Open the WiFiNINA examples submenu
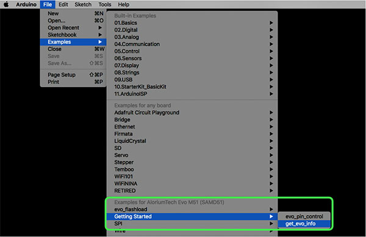366x237 pixels. click(x=192, y=183)
